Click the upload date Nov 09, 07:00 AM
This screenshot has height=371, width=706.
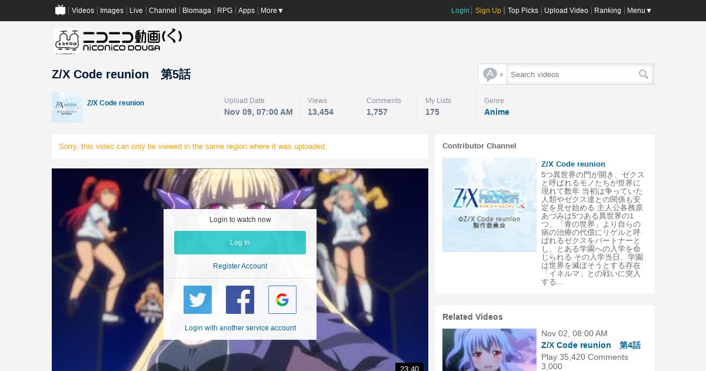point(258,112)
